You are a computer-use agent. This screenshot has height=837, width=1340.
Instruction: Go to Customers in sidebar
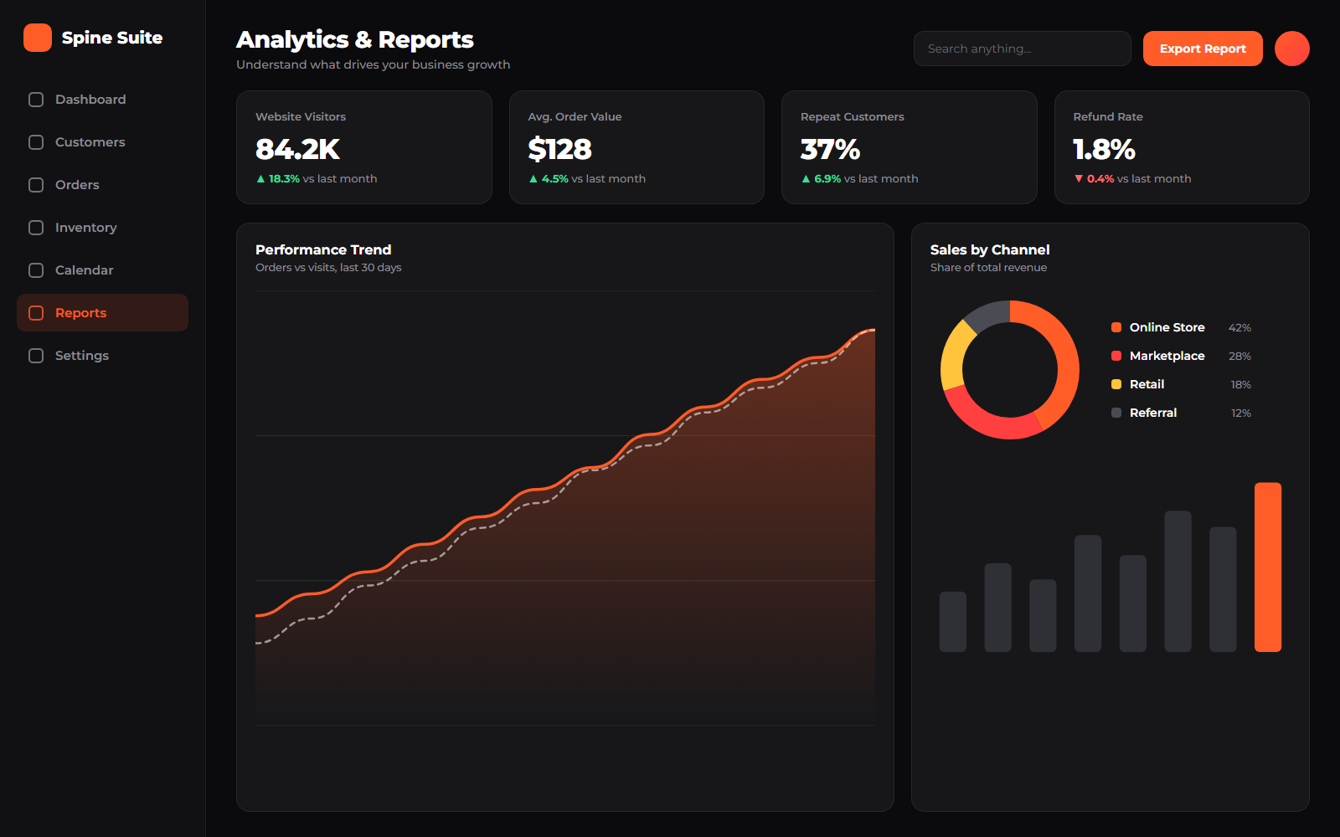coord(102,142)
